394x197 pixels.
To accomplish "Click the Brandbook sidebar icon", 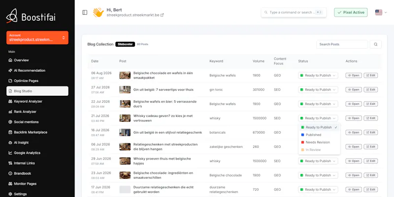I will point(10,173).
